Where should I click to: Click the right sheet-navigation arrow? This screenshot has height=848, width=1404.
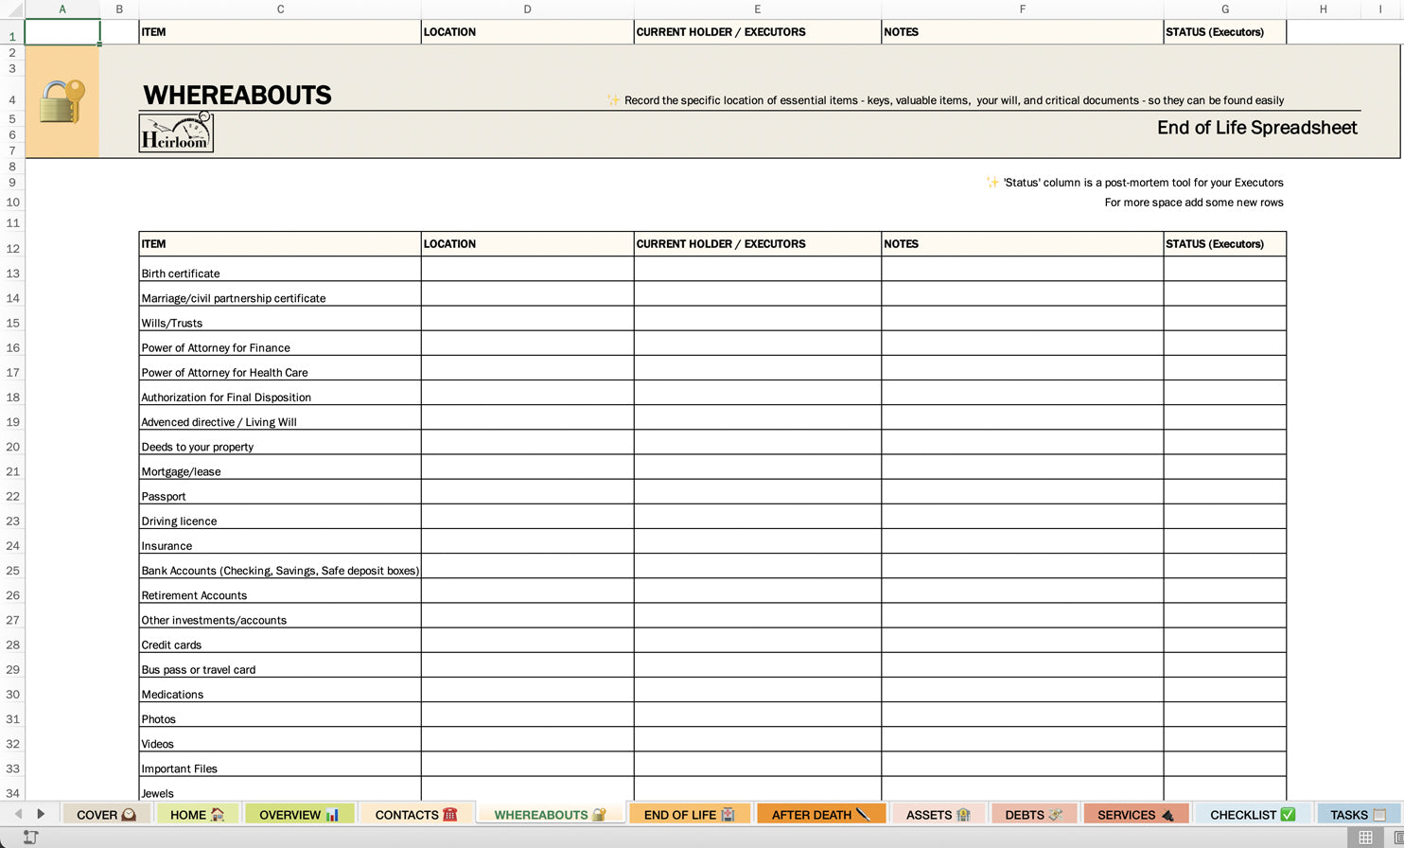42,814
